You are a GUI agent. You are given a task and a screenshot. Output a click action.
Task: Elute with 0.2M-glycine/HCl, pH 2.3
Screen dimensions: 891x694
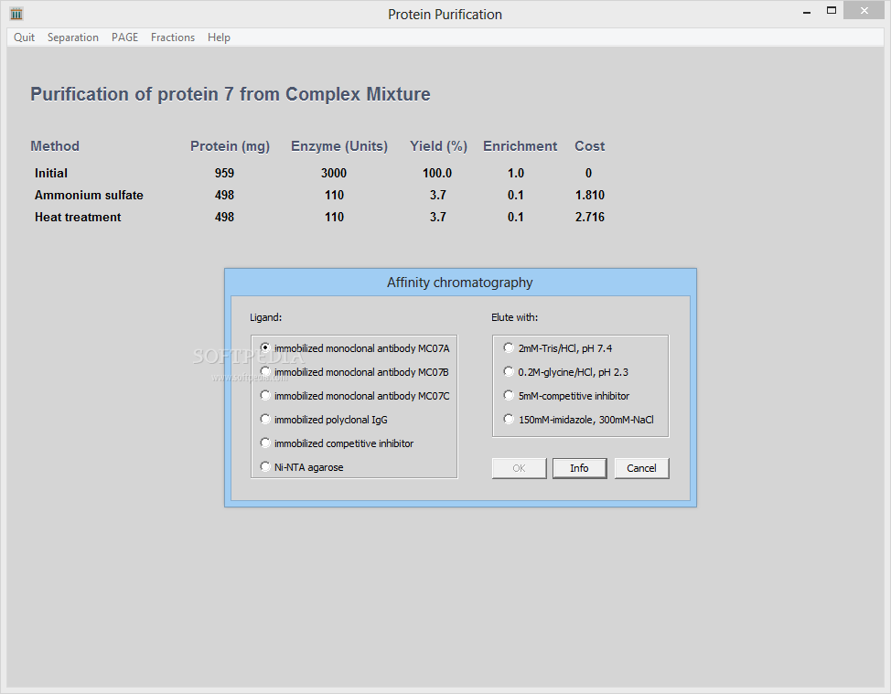[x=566, y=372]
